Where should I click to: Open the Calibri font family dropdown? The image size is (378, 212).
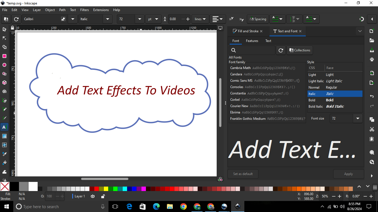point(73,19)
